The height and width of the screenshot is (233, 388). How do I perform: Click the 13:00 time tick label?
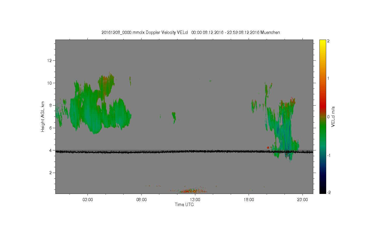195,200
